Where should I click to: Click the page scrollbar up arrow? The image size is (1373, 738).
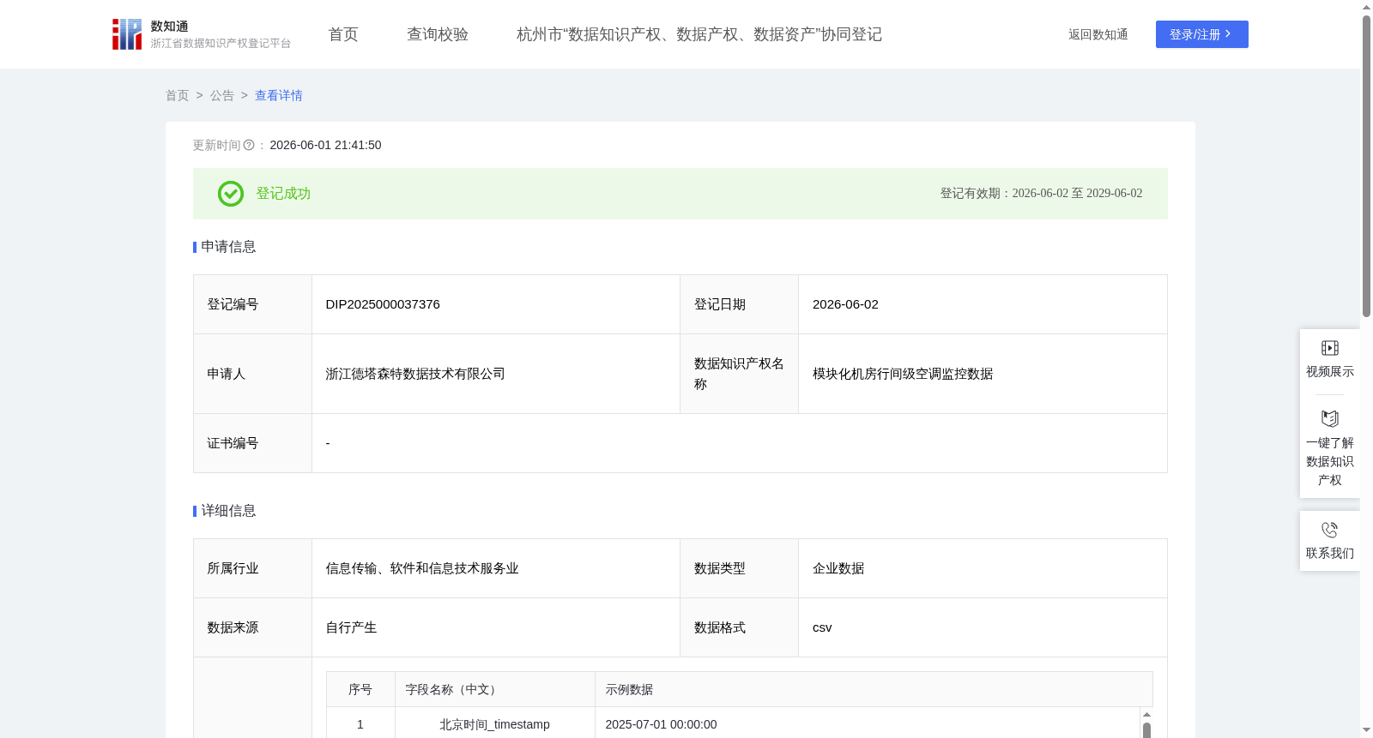(1366, 7)
